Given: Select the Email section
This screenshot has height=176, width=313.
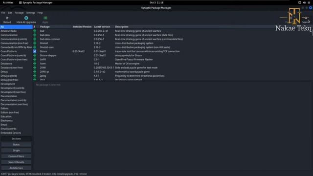Looking at the screenshot, I should [16, 125].
